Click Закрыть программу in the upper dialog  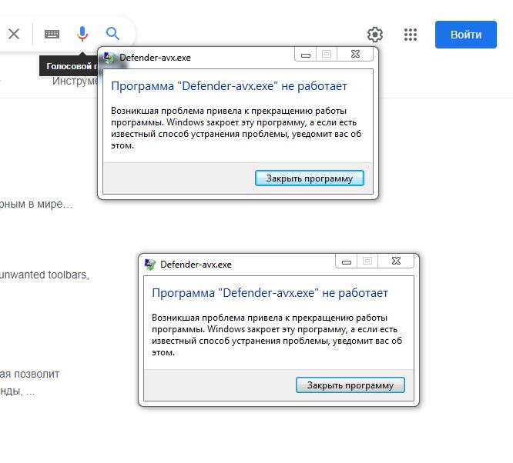point(309,178)
